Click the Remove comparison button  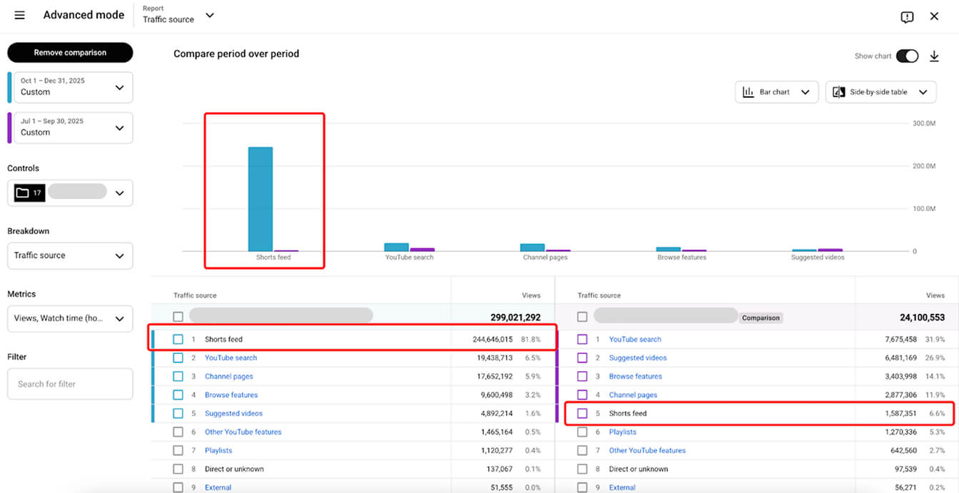[x=69, y=52]
